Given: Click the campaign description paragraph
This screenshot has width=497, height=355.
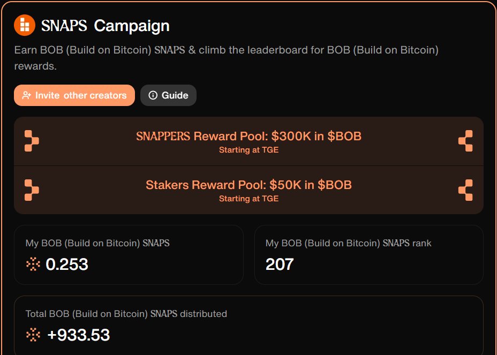Looking at the screenshot, I should click(x=227, y=58).
